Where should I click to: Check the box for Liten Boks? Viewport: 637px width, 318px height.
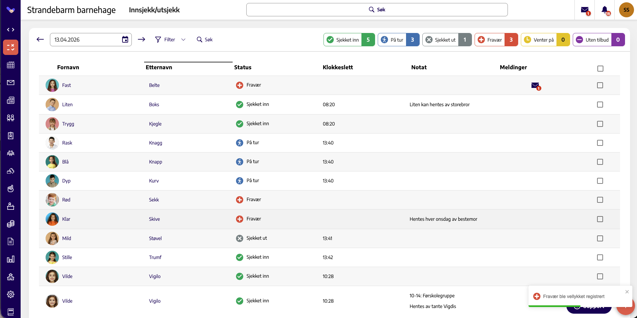[x=600, y=105]
